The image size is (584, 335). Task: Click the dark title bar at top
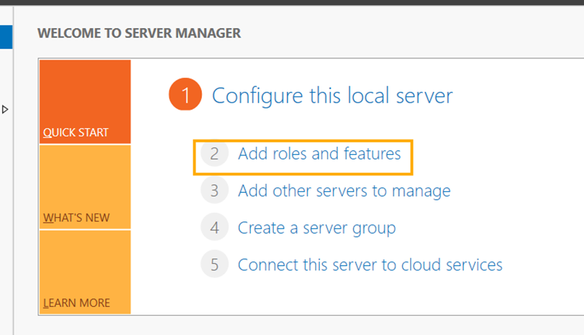click(x=292, y=2)
